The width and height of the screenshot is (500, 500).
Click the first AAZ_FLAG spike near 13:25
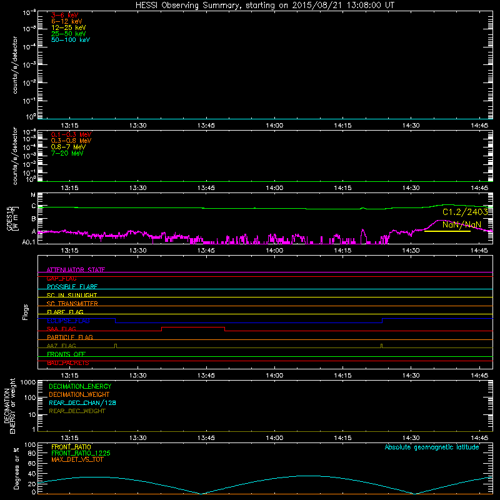point(116,346)
